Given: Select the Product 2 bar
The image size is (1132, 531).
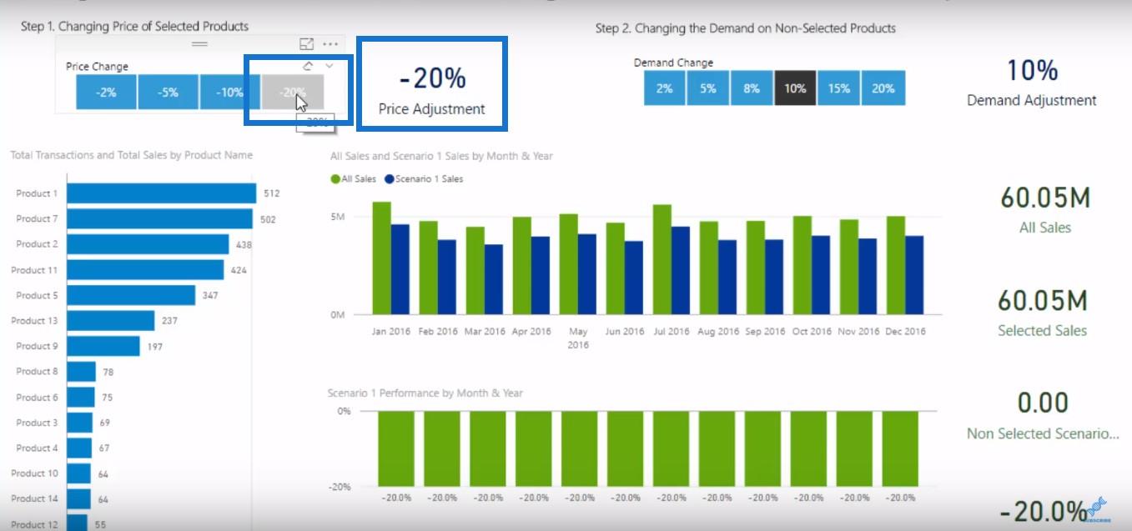Looking at the screenshot, I should pyautogui.click(x=148, y=244).
